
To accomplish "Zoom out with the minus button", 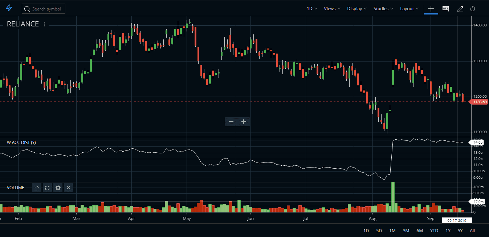I will [231, 122].
